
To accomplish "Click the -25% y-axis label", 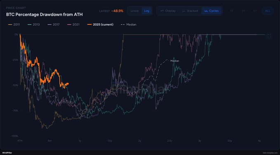I will 15,60.
